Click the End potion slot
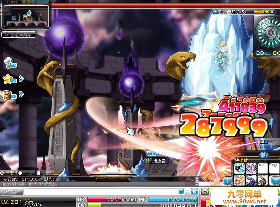Screen dimensions: 280x207 [x=263, y=180]
